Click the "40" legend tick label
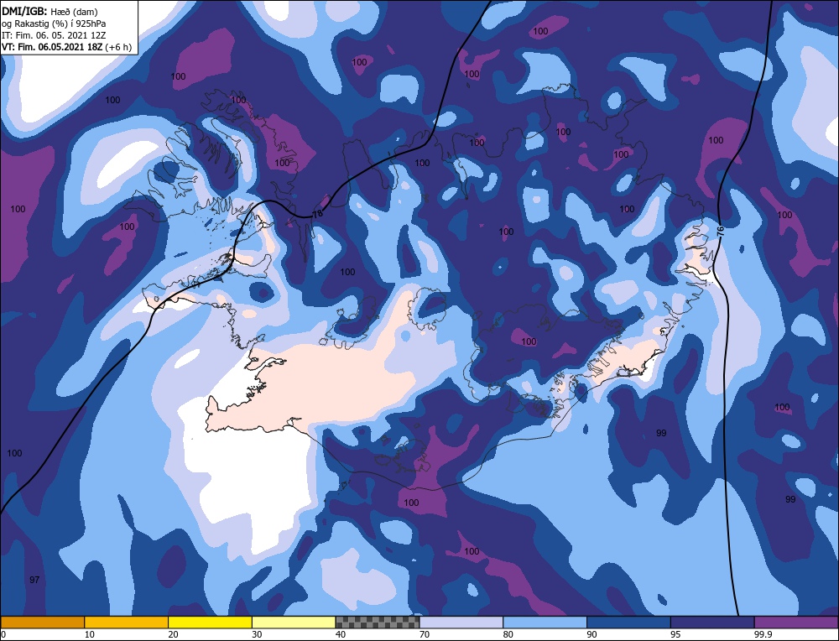This screenshot has width=839, height=641. point(341,634)
